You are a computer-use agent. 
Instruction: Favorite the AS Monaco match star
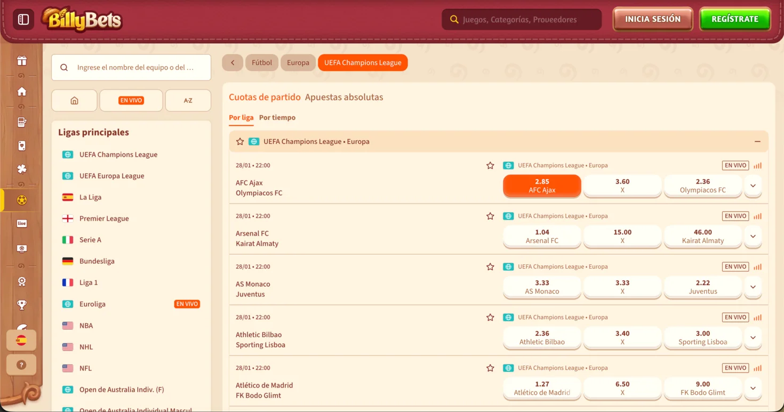(x=490, y=267)
